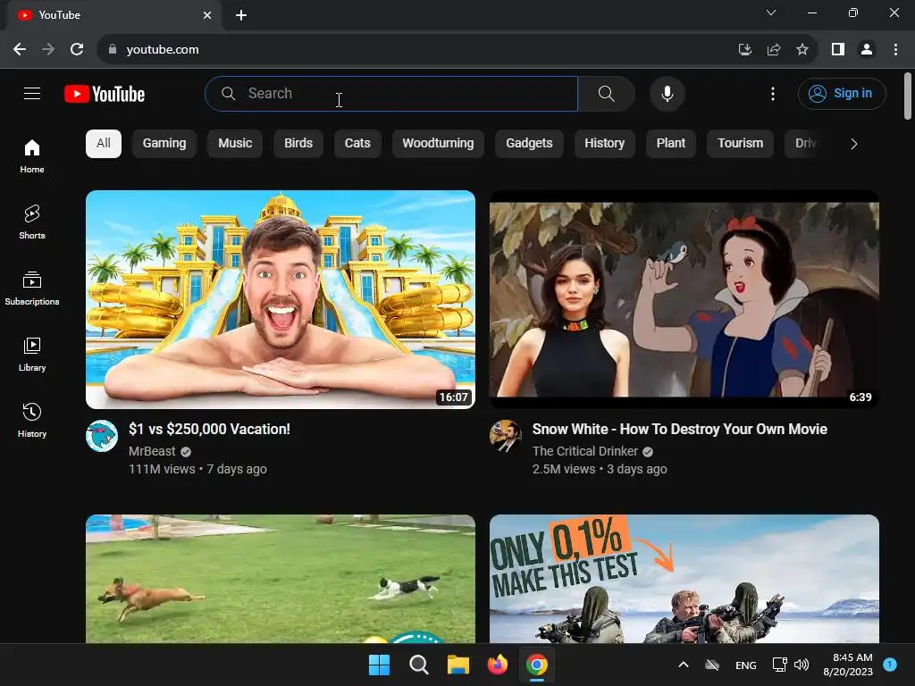
Task: Select the All category chip
Action: (104, 144)
